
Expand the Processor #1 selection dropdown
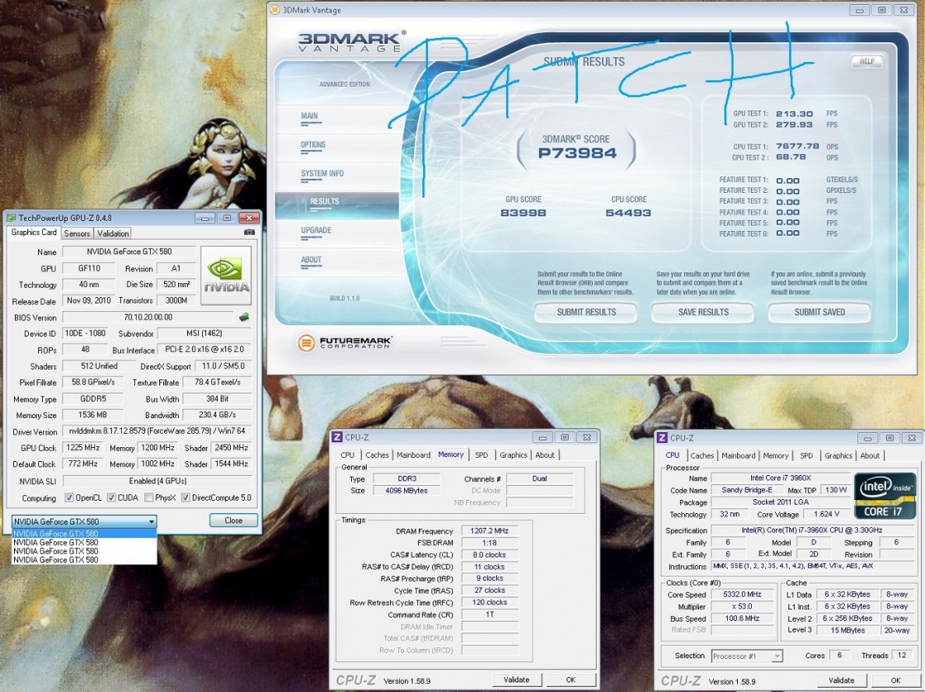746,656
